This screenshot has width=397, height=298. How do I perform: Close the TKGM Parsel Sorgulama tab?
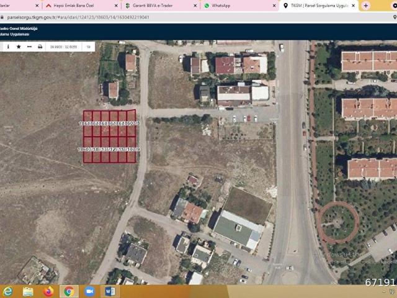[354, 5]
